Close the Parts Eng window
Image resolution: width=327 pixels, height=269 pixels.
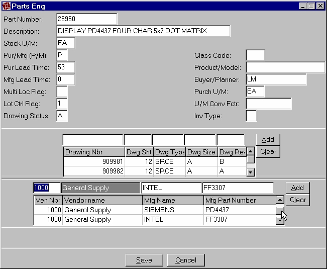[x=320, y=6]
